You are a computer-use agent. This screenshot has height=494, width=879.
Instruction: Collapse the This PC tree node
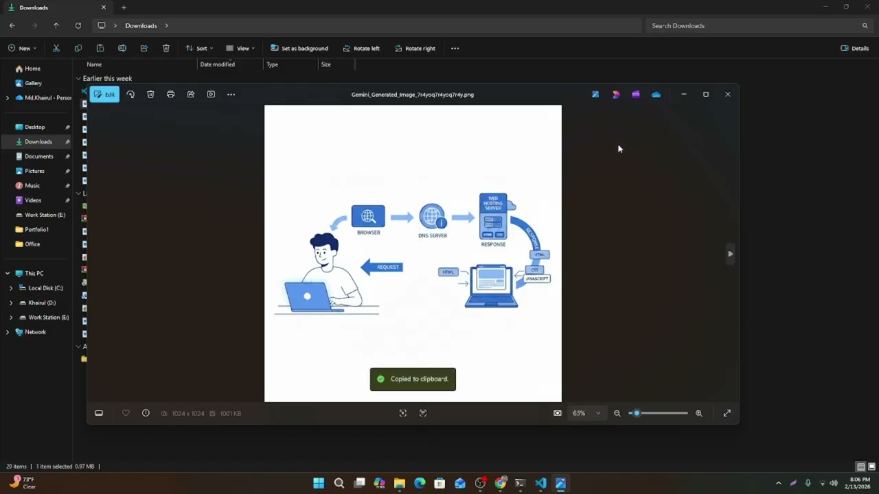[x=8, y=273]
